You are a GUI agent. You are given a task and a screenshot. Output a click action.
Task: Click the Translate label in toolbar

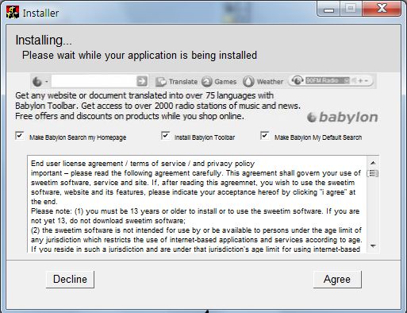coord(183,82)
